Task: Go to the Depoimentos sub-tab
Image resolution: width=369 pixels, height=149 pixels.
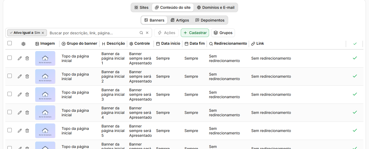Action: (x=210, y=20)
